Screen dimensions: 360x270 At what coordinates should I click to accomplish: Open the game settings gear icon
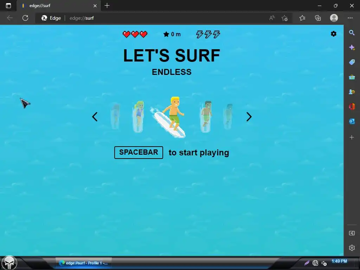(x=333, y=34)
